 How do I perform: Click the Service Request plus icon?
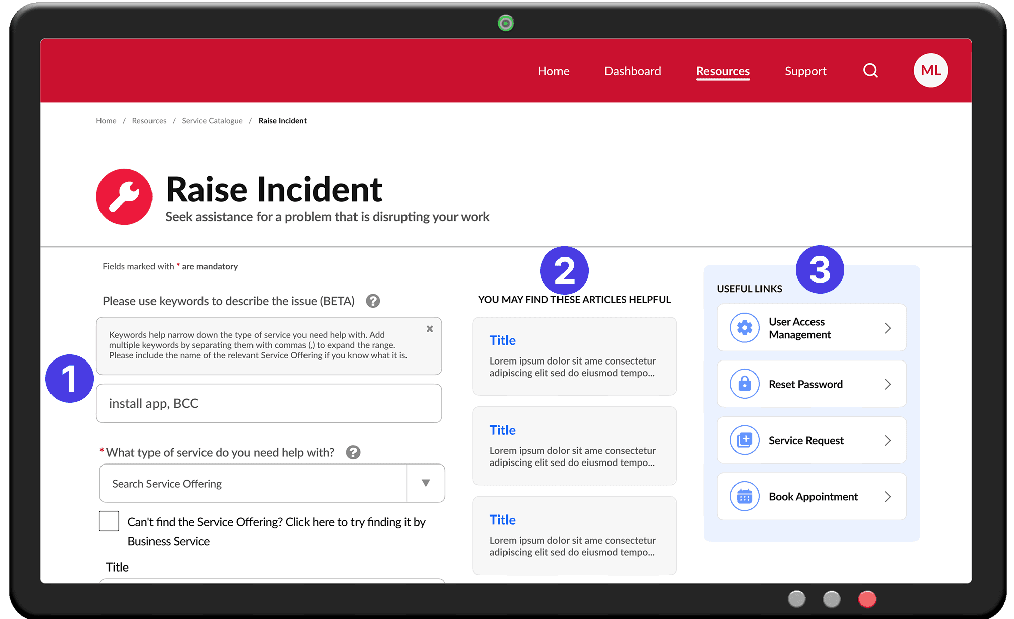(744, 440)
